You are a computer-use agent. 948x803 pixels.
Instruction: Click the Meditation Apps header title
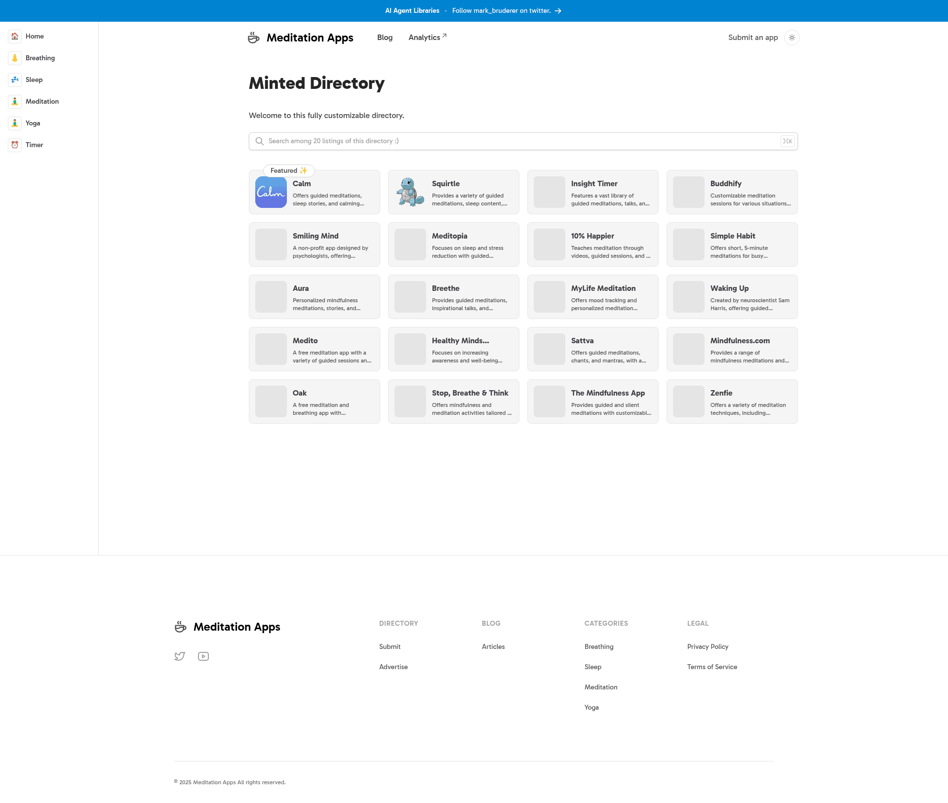click(310, 38)
